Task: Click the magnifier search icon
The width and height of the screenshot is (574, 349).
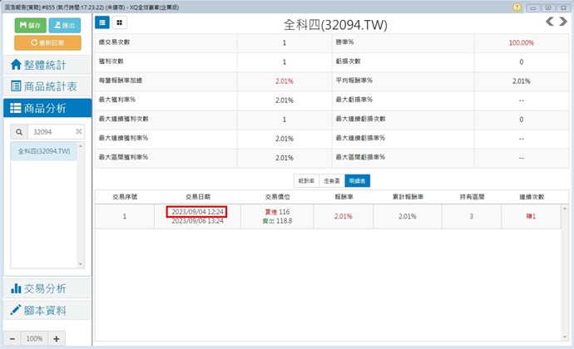Action: click(18, 131)
